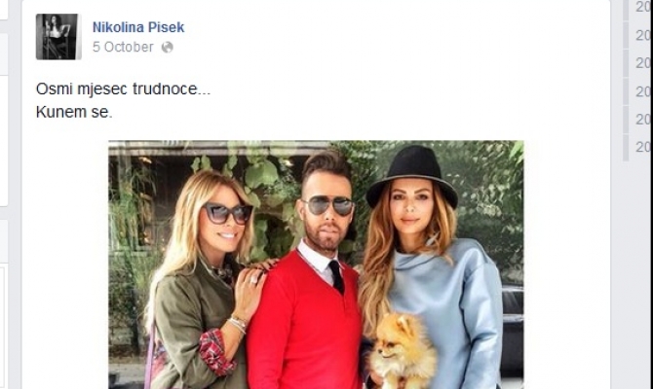Click the "Kunem se." post line
Screen dimensions: 653x389
point(74,112)
